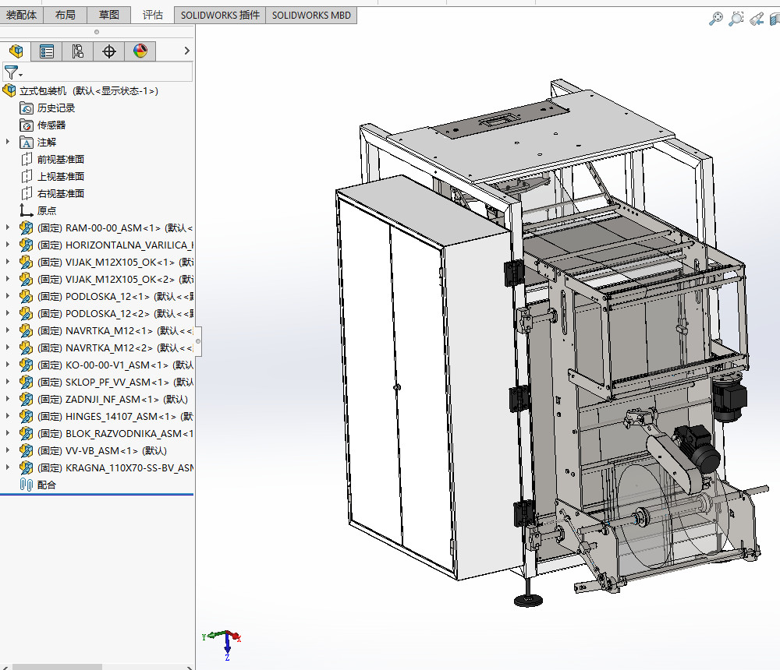Select the 前视基准面 plane in tree
Screen dimensions: 780x670
click(60, 159)
